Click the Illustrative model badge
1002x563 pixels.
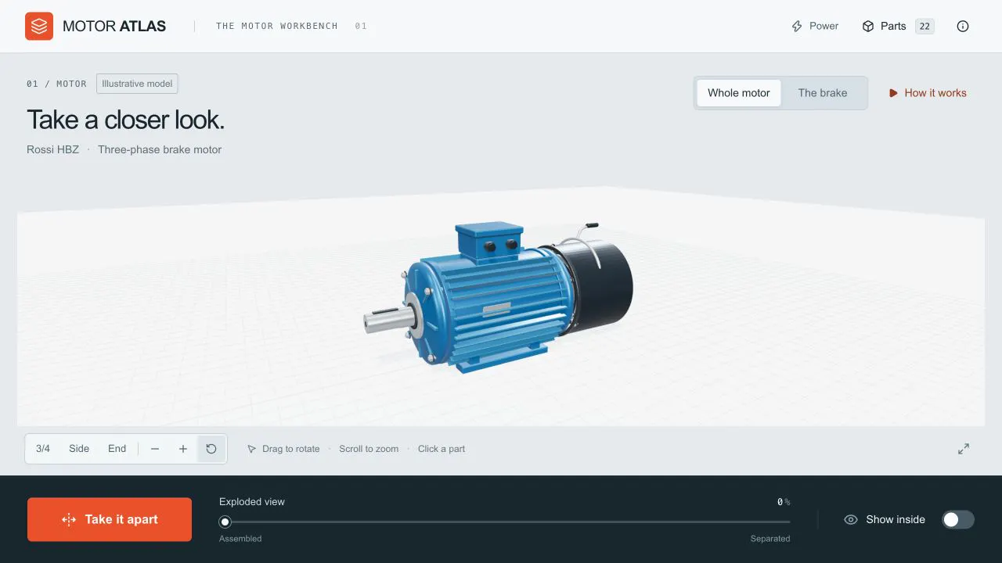[x=138, y=84]
